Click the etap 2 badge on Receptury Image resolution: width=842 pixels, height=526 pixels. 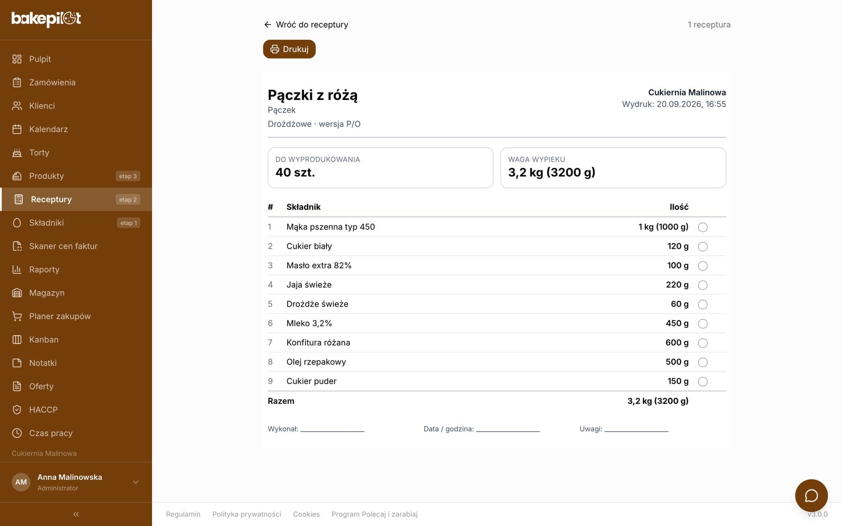click(128, 199)
